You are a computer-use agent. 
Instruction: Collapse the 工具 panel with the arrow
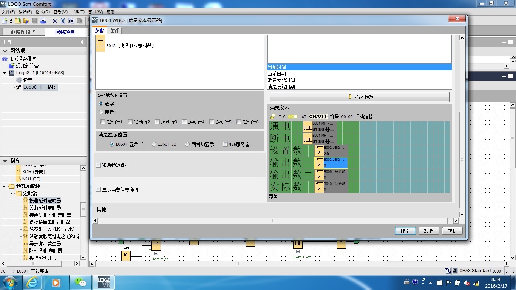click(82, 42)
